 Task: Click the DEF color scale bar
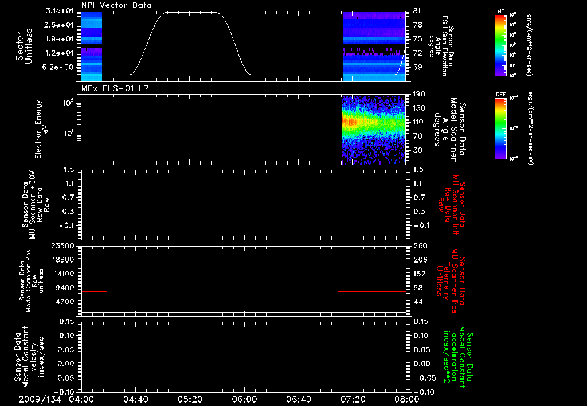click(501, 128)
